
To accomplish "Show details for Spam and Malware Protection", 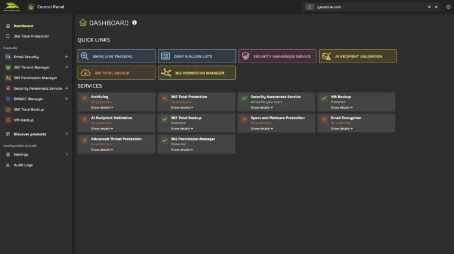I will pos(262,128).
